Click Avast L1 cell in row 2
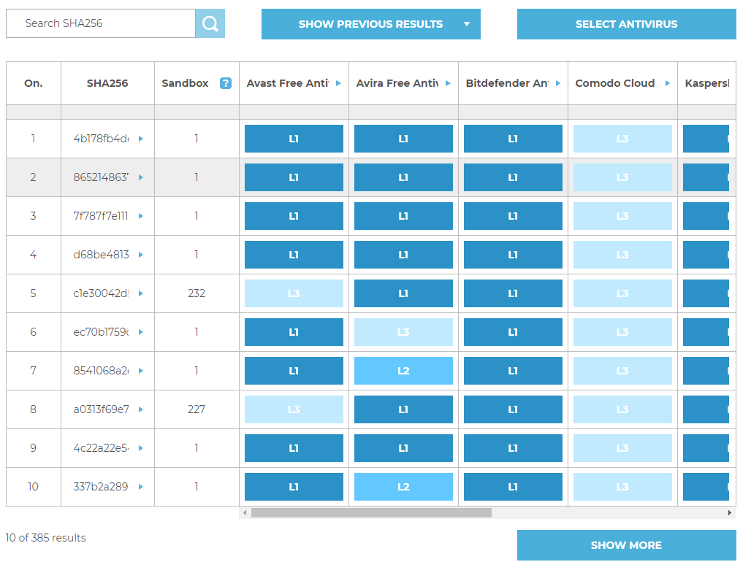 click(x=294, y=177)
